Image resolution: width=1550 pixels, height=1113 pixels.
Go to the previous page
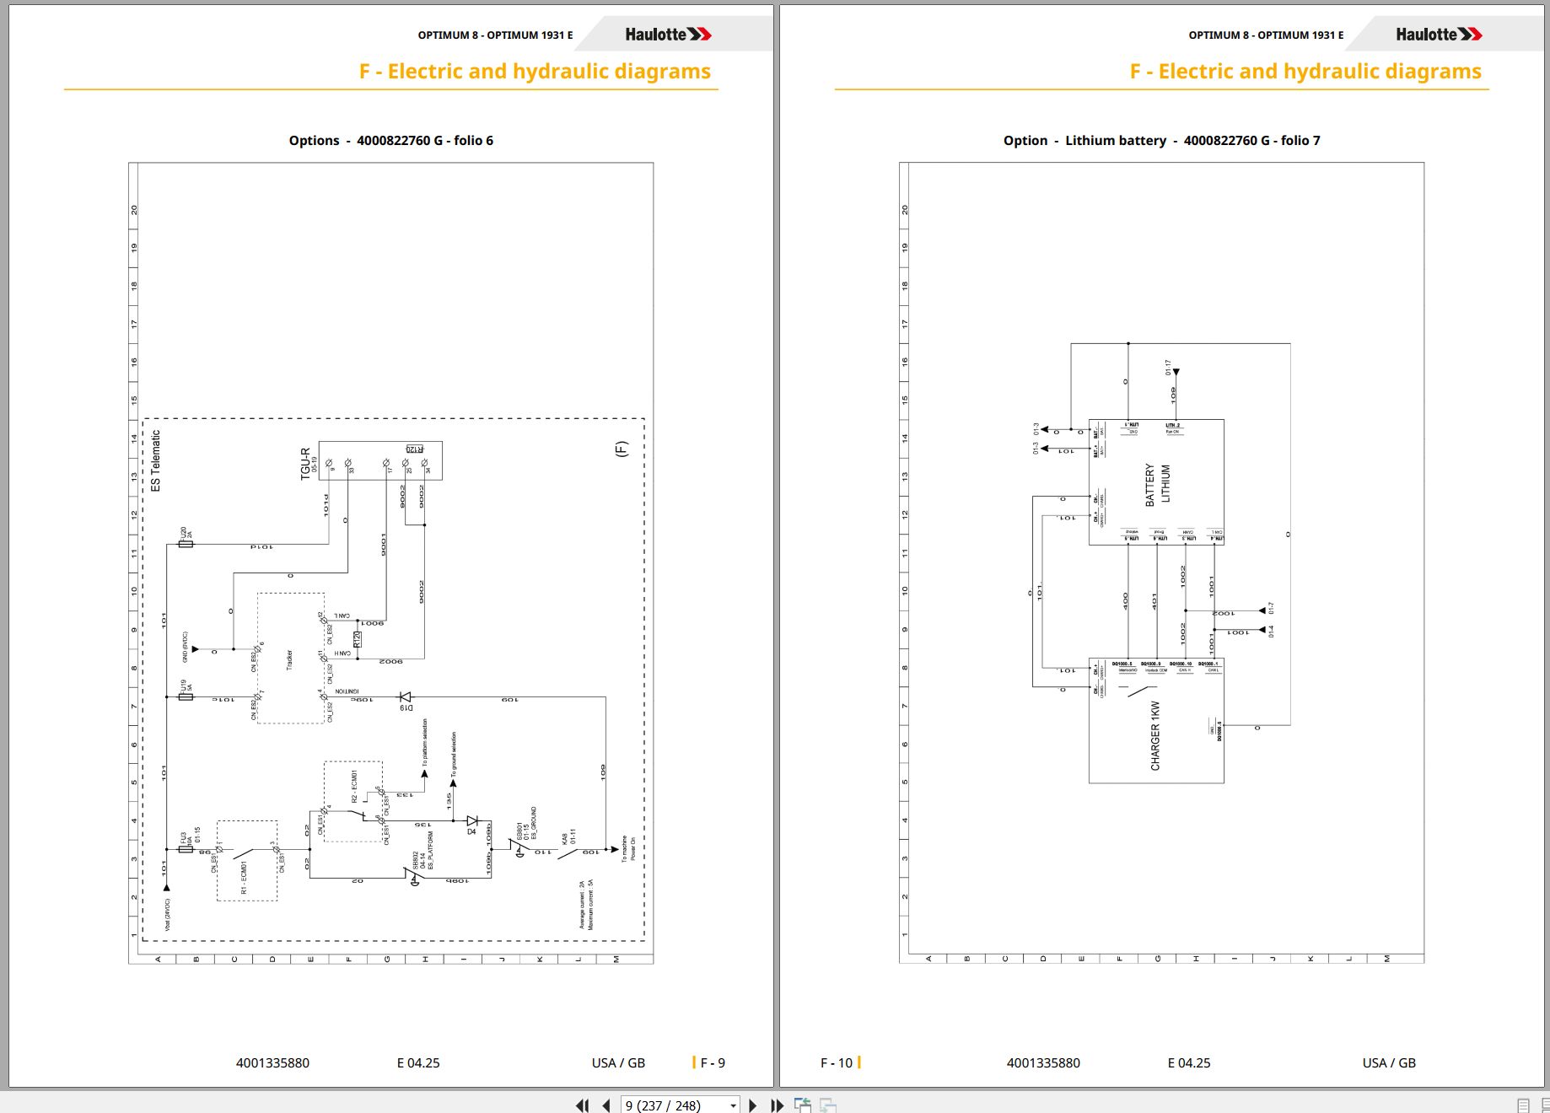click(606, 1105)
